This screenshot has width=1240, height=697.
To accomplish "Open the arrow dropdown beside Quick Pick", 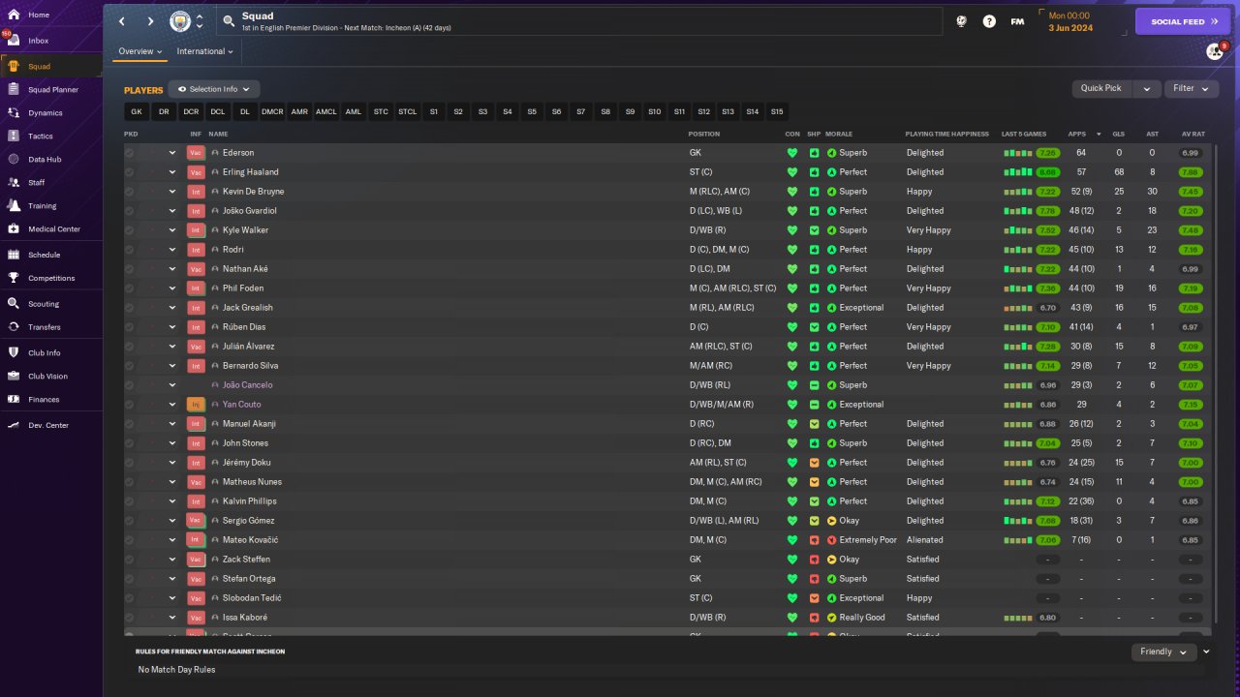I will click(x=1146, y=88).
